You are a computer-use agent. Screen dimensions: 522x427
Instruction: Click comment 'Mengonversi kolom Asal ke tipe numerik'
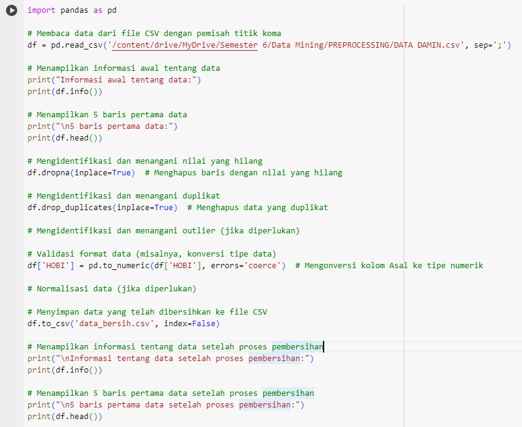(389, 266)
